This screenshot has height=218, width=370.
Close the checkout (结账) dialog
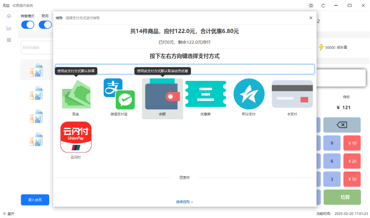pyautogui.click(x=311, y=18)
